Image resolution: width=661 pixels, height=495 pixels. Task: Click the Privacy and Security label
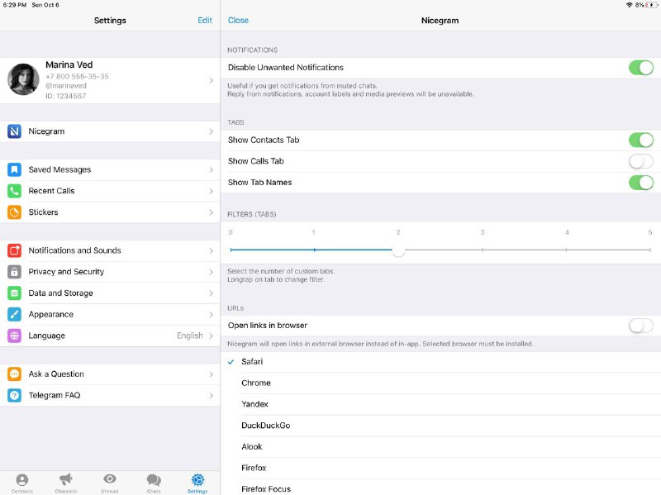(66, 272)
